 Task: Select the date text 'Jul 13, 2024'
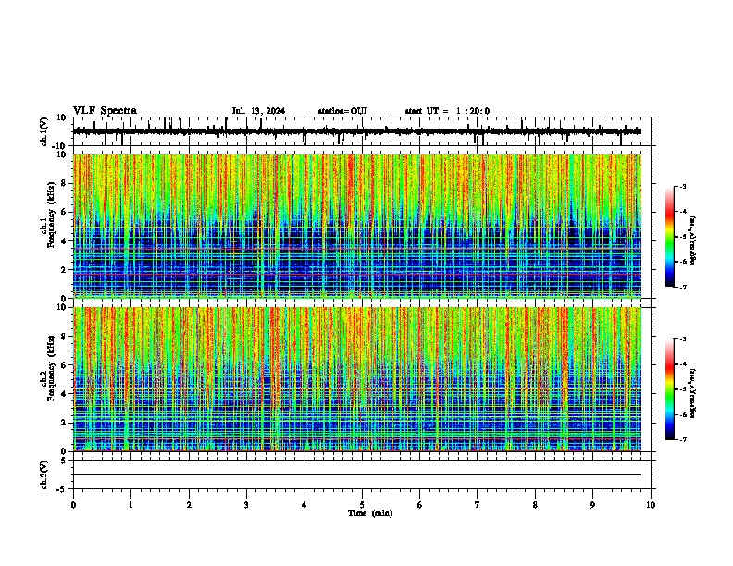(x=258, y=111)
